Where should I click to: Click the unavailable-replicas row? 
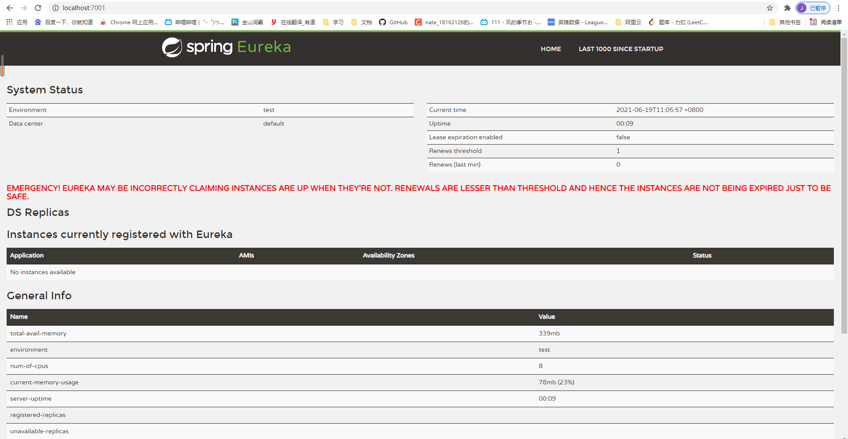tap(420, 431)
